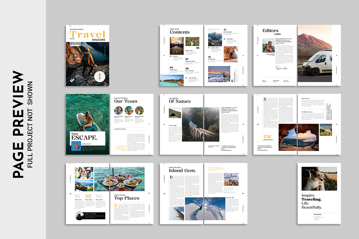359x239 pixels.
Task: Click the "PAGE PREVIEW" vertical title
Action: (19, 125)
